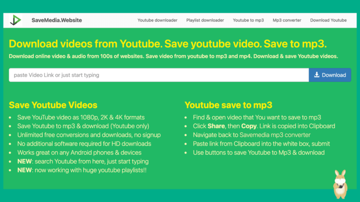Click 'Find & open video that You want to save'
Viewport: 360px width, 202px height.
257,117
